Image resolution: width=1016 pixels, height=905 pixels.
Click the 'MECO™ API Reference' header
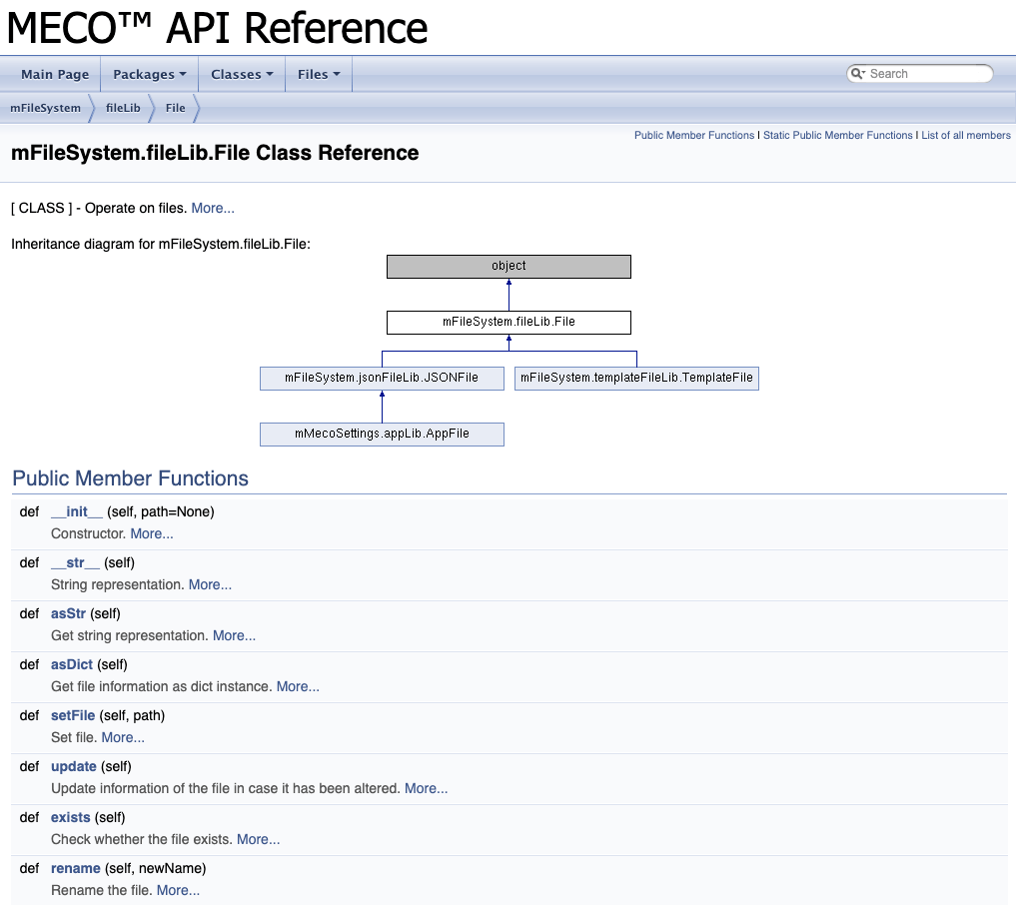coord(217,28)
